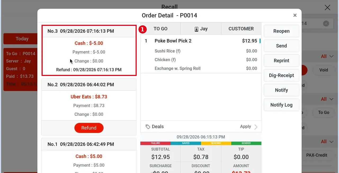Click the Today button in Recall window
Image resolution: width=339 pixels, height=173 pixels.
pos(22,39)
